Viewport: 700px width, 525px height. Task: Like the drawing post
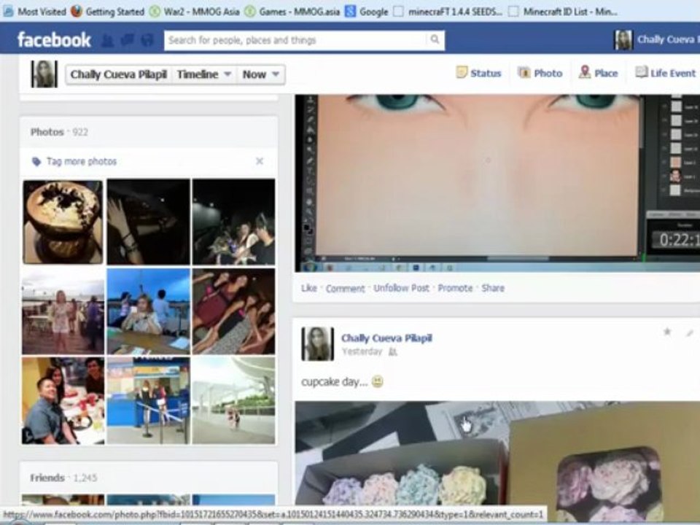pyautogui.click(x=309, y=288)
